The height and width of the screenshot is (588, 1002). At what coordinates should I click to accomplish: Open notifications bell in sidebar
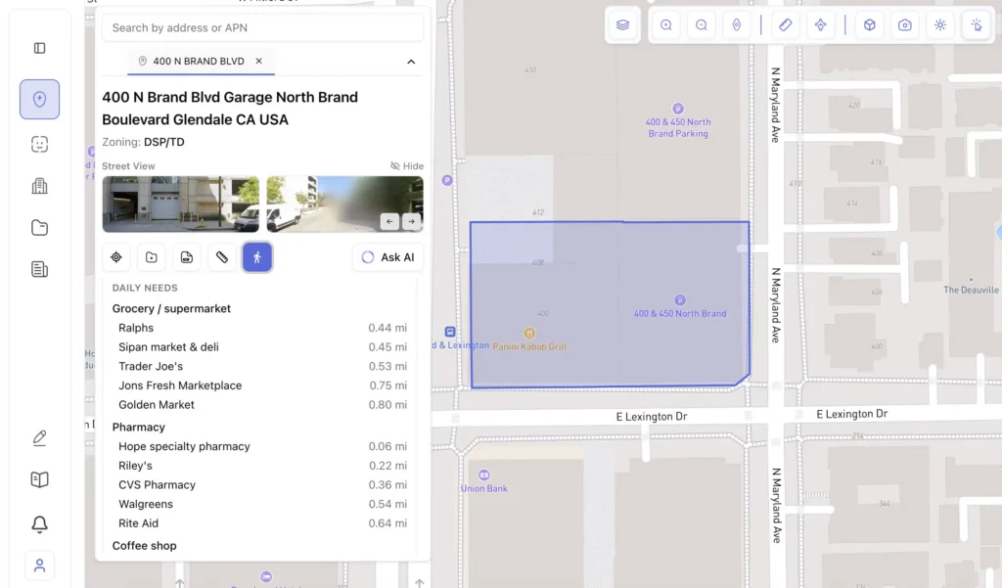click(x=39, y=524)
